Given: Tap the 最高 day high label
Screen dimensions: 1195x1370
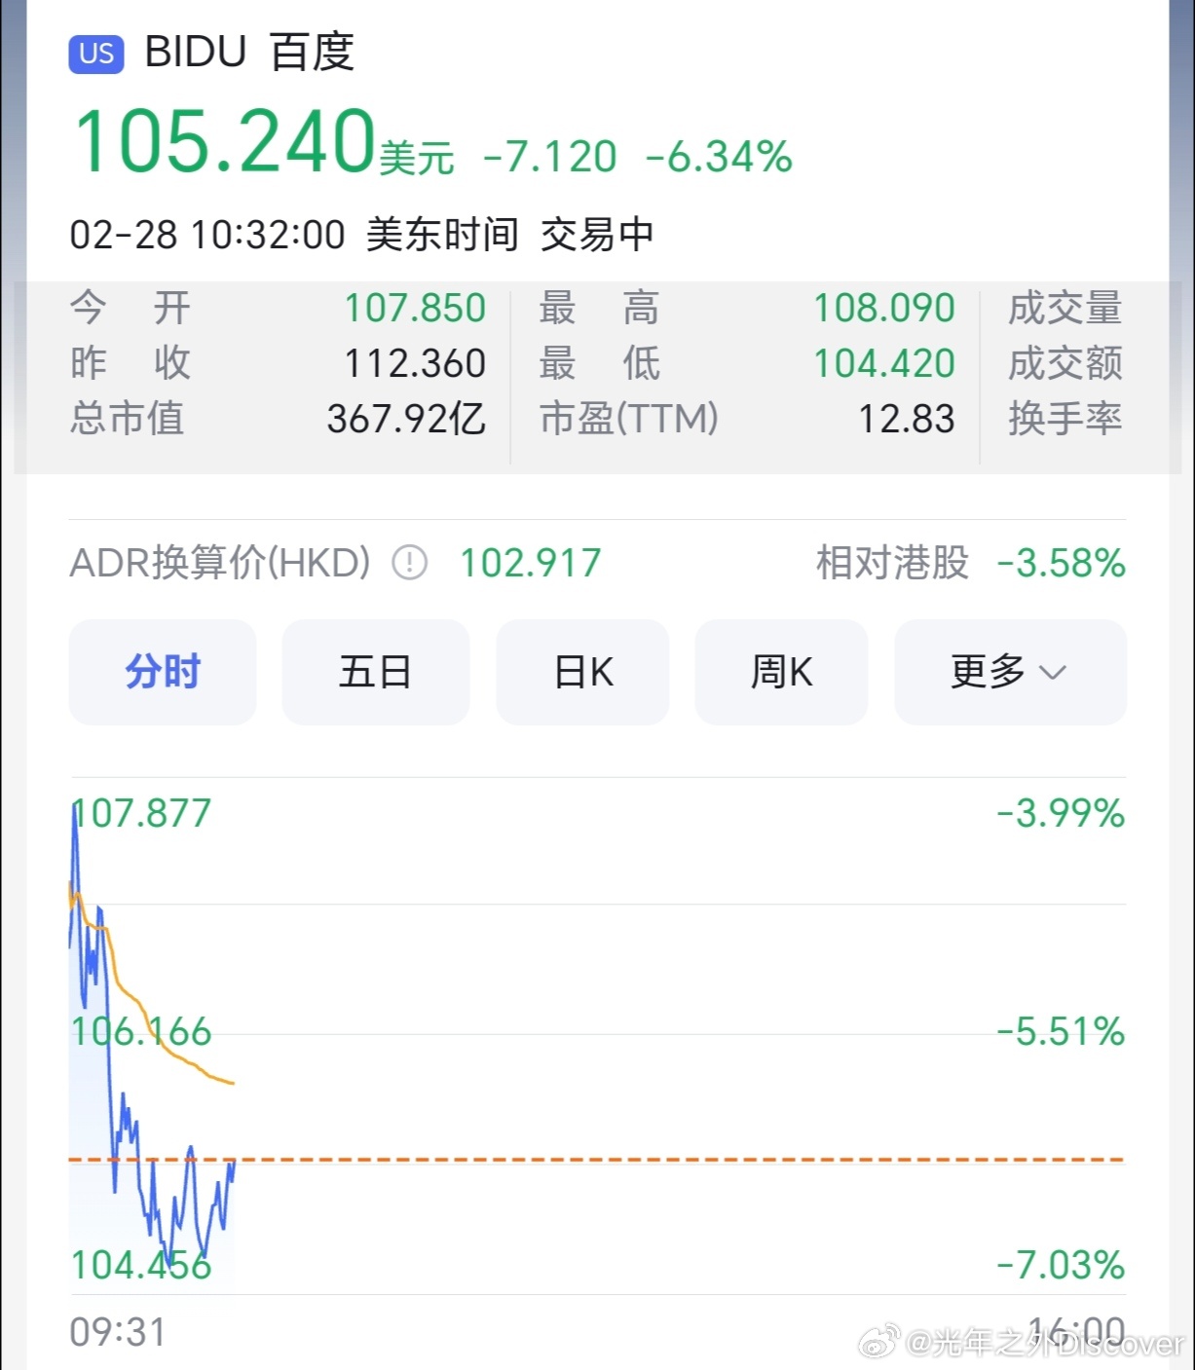Looking at the screenshot, I should pyautogui.click(x=599, y=309).
